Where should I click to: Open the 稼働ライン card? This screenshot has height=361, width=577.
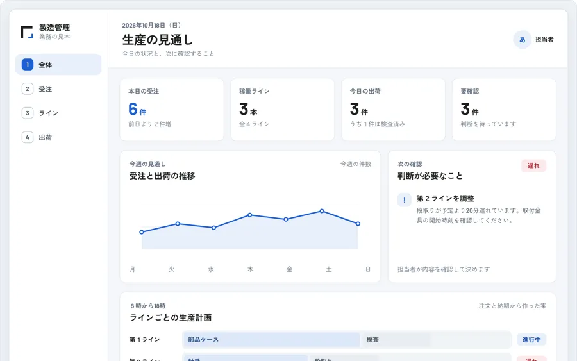283,109
